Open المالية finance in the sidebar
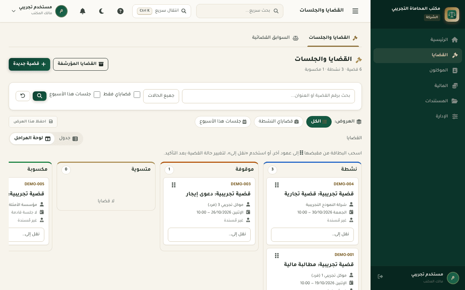 point(418,86)
